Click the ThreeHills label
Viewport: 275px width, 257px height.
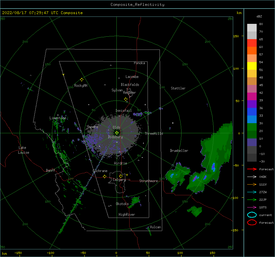point(154,134)
